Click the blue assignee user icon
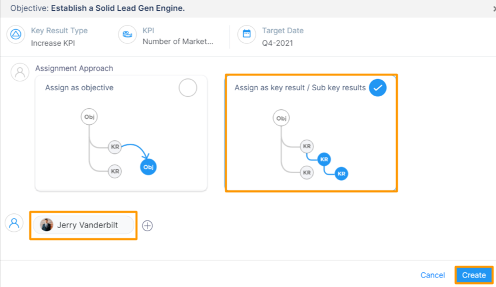496x287 pixels. click(14, 223)
